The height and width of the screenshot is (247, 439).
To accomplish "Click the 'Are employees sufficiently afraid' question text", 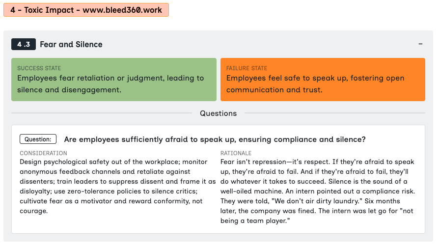I will click(215, 139).
